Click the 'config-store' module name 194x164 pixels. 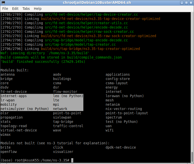(x=118, y=79)
